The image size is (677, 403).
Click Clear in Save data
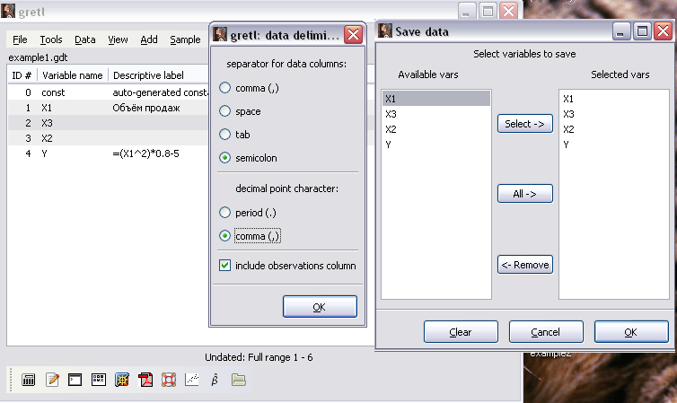tap(461, 332)
